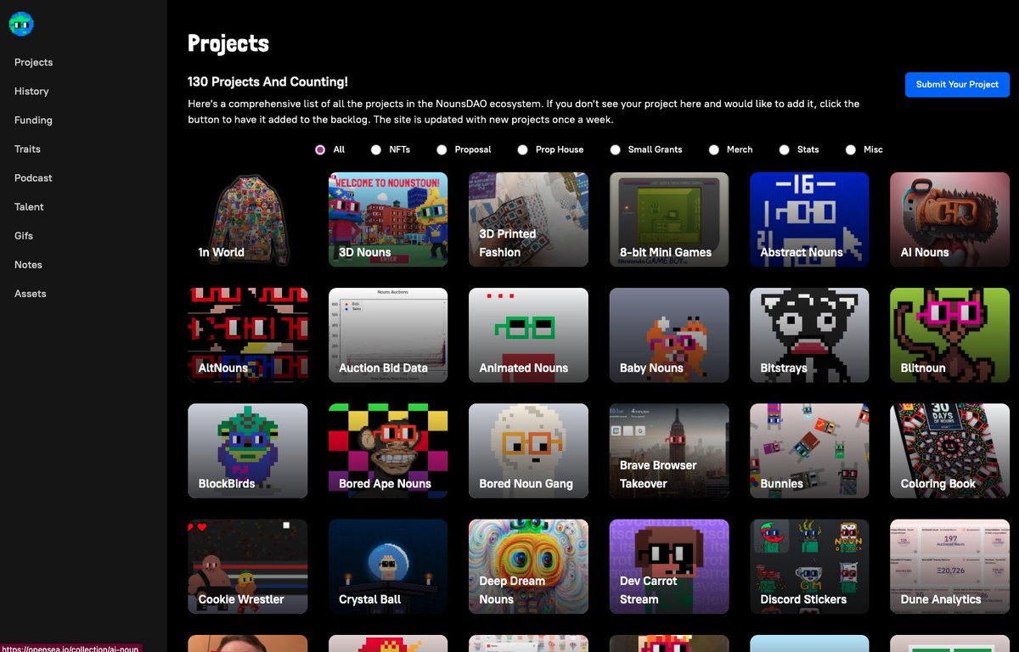The height and width of the screenshot is (652, 1019).
Task: Click the Nouns logo icon in sidebar
Action: point(21,25)
